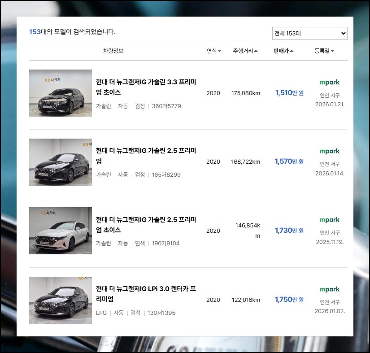This screenshot has width=370, height=353.
Task: Click registration date 2025.11.19.
Action: point(330,242)
